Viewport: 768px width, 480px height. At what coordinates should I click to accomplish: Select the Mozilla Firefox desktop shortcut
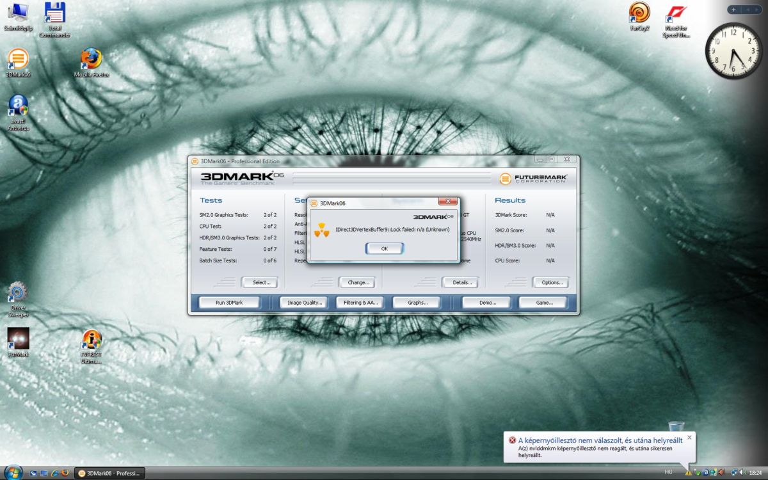tap(92, 63)
